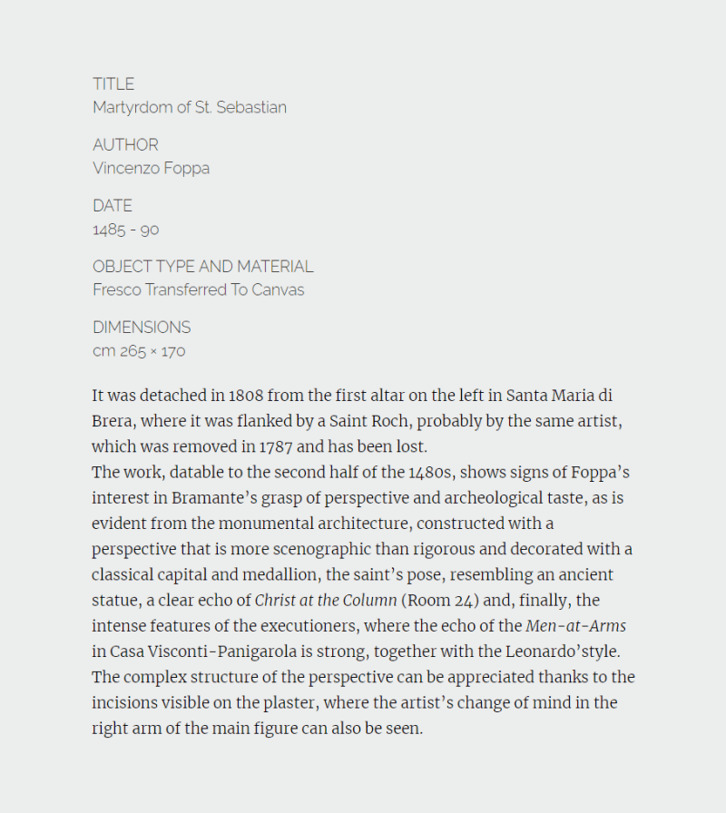Click the AUTHOR label

click(x=125, y=144)
